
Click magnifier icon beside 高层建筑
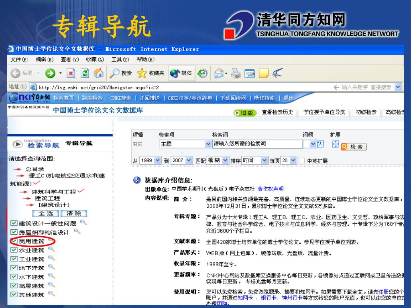[x=52, y=285]
